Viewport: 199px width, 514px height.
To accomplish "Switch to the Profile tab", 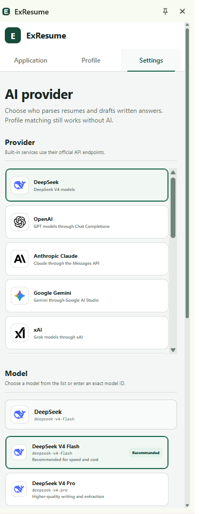I will (91, 60).
